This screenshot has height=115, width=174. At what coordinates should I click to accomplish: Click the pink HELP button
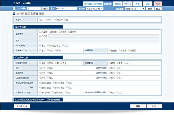click(158, 4)
